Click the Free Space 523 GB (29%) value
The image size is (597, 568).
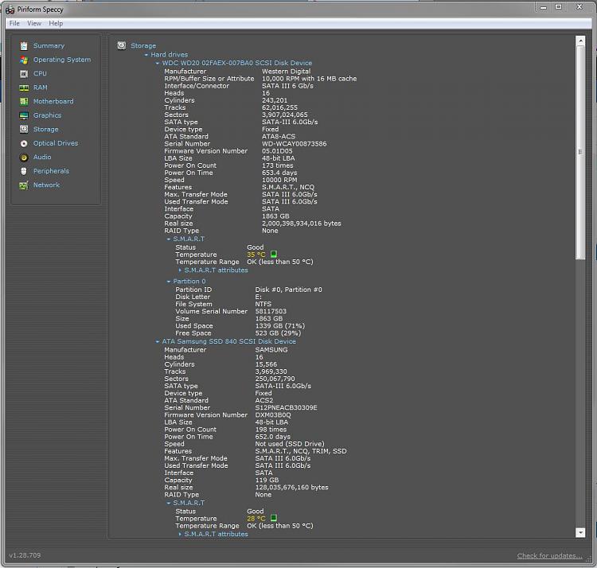(x=278, y=333)
